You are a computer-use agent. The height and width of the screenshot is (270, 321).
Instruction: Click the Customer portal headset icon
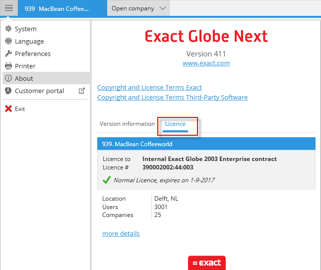(x=8, y=91)
